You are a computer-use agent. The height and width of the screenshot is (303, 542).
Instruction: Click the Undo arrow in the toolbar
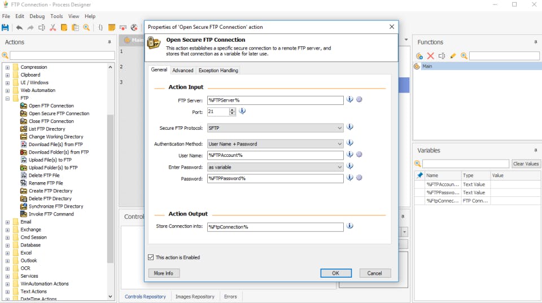pos(19,28)
